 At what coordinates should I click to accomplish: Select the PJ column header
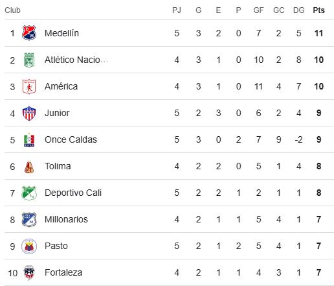[177, 10]
